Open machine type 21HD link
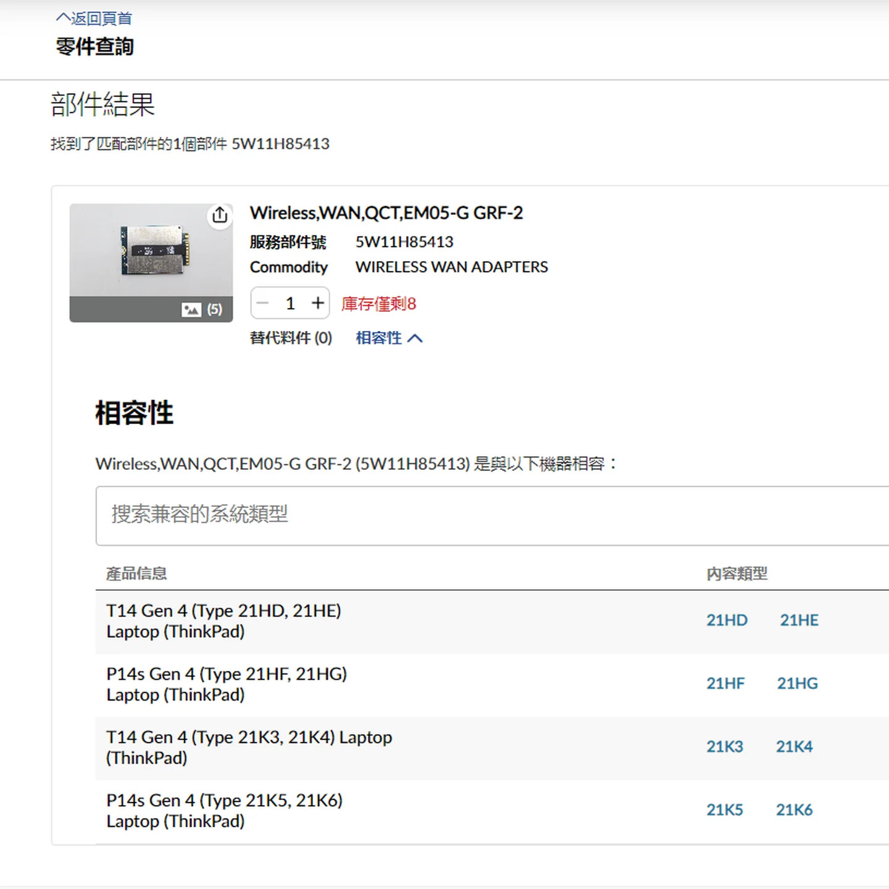889x889 pixels. pos(727,620)
